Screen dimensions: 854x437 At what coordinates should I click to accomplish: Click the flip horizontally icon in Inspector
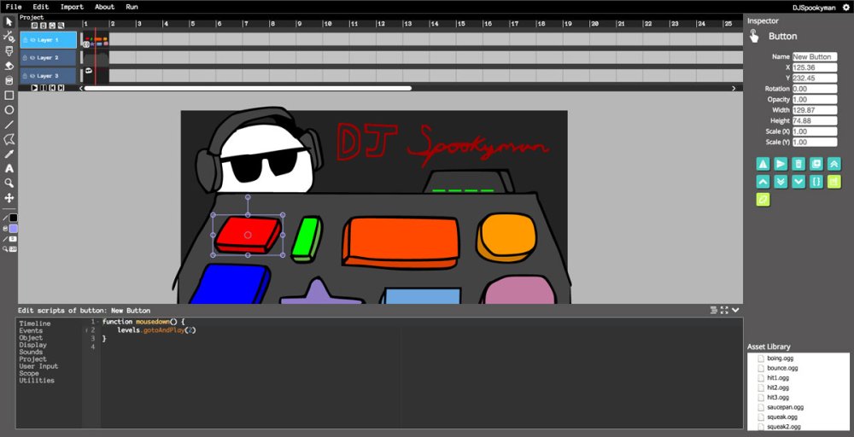click(x=763, y=164)
